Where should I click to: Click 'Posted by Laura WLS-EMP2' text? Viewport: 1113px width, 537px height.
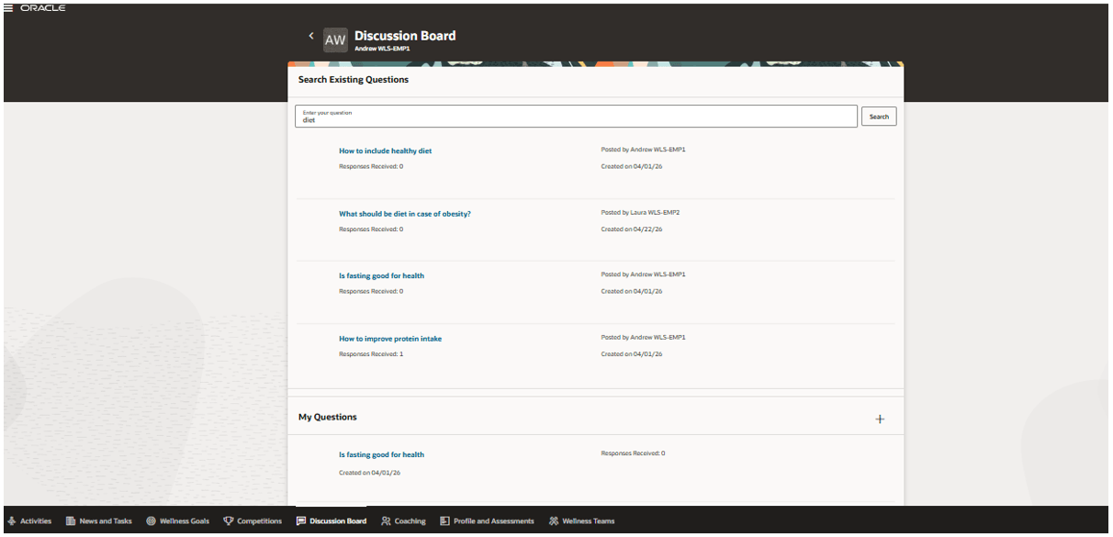[640, 212]
